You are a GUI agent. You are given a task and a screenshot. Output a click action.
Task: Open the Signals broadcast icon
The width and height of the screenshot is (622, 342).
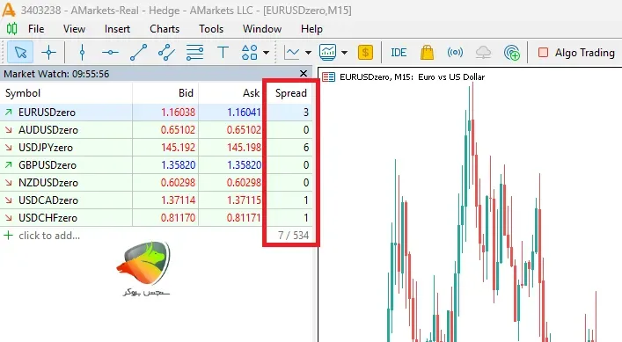[455, 52]
